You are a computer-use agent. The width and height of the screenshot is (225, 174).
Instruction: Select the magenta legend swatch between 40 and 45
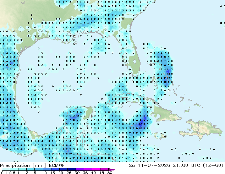point(96,169)
